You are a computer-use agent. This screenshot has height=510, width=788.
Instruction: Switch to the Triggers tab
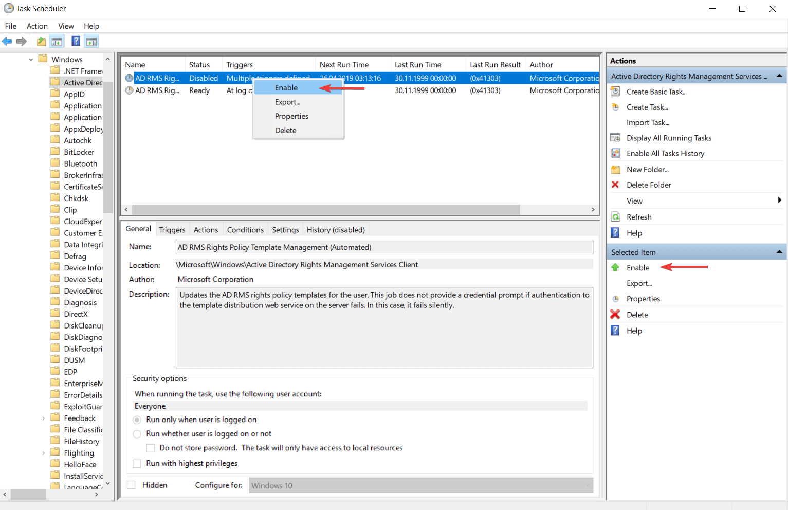(173, 229)
